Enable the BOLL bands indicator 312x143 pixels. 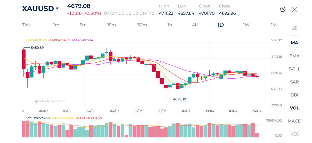(x=294, y=69)
